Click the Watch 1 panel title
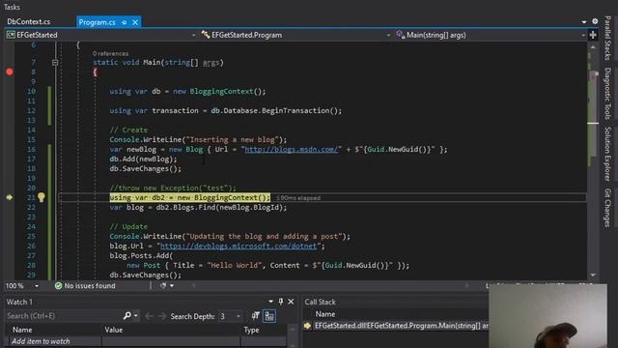Viewport: 618px width, 348px height. tap(19, 302)
